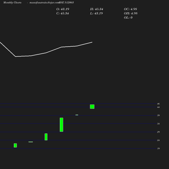Click the price axis label 19

[159, 148]
